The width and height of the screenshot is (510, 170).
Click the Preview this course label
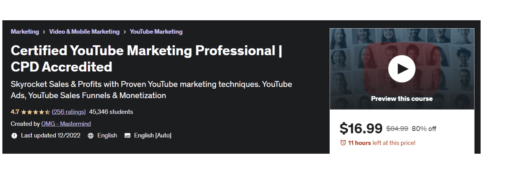coord(402,99)
